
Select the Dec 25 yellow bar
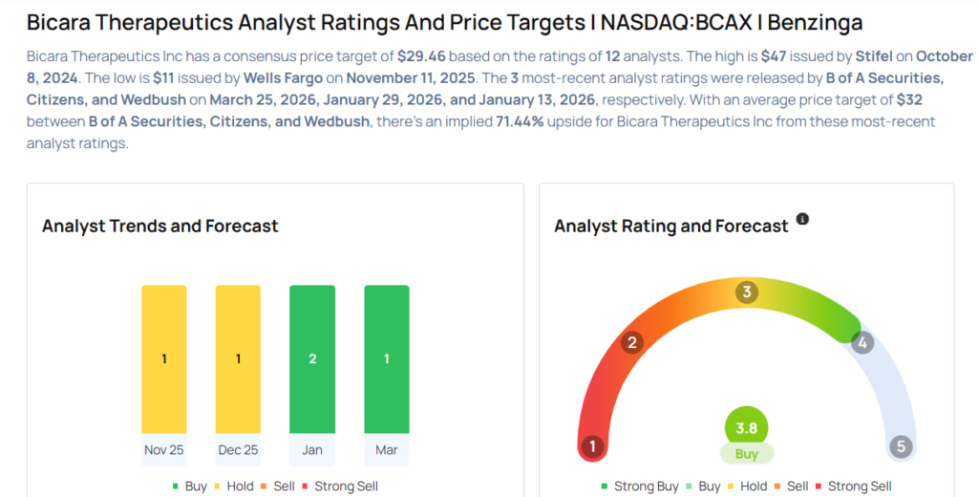(x=238, y=359)
